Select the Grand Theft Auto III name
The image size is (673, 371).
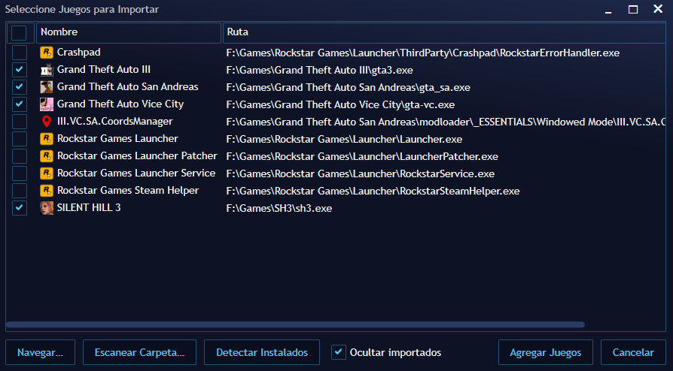103,69
